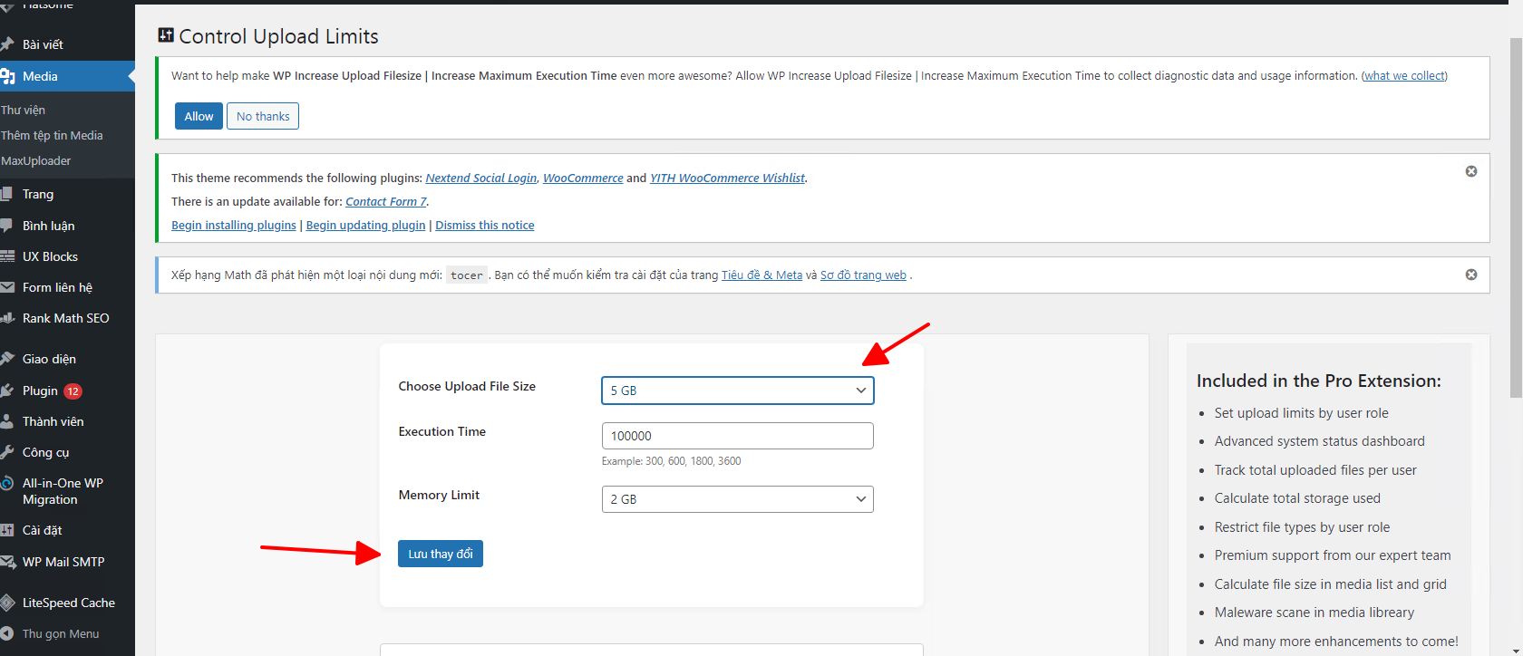This screenshot has width=1523, height=656.
Task: Open the Memory Limit dropdown
Action: coord(738,499)
